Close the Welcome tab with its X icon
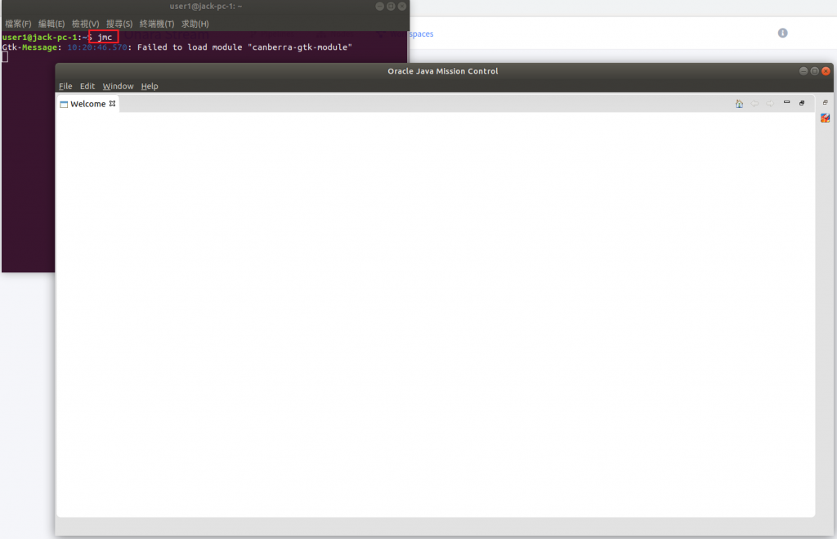837x539 pixels. point(112,104)
